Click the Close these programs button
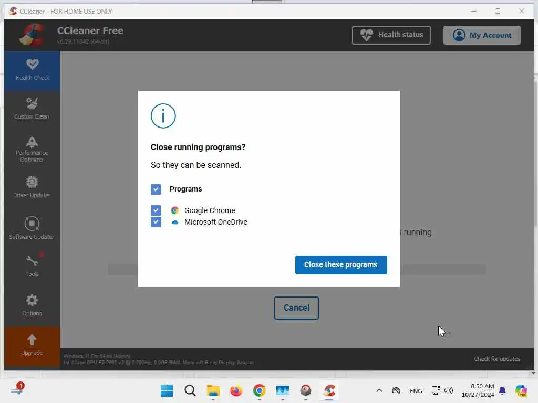Image resolution: width=538 pixels, height=403 pixels. (x=340, y=264)
